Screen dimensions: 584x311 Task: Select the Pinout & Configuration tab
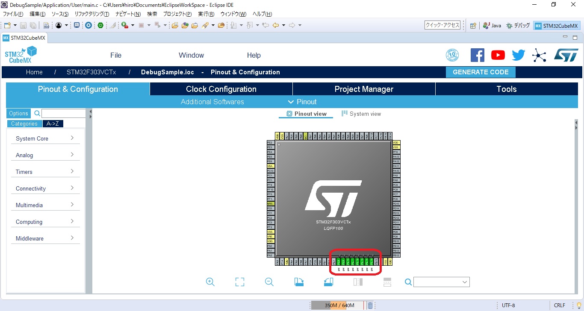tap(78, 89)
